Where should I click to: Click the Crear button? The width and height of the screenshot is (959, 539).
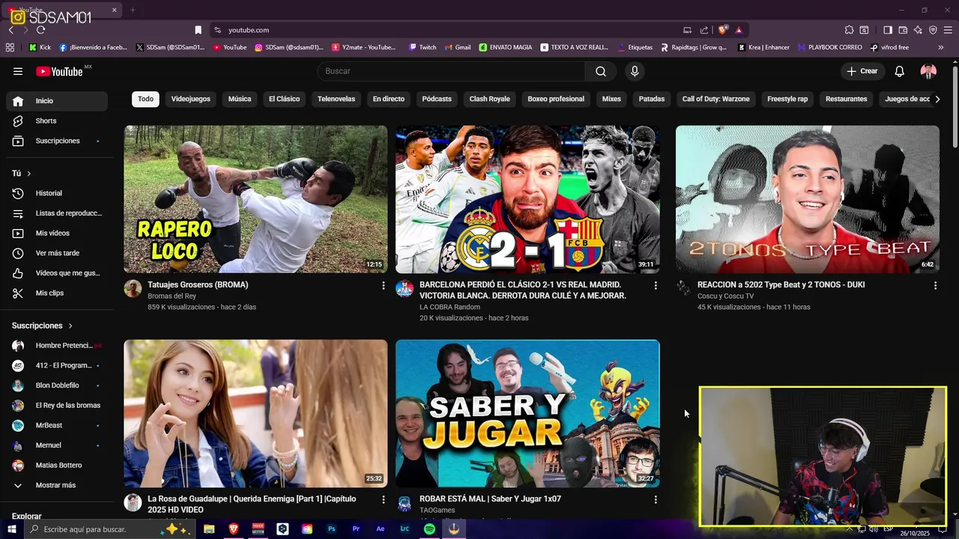862,71
